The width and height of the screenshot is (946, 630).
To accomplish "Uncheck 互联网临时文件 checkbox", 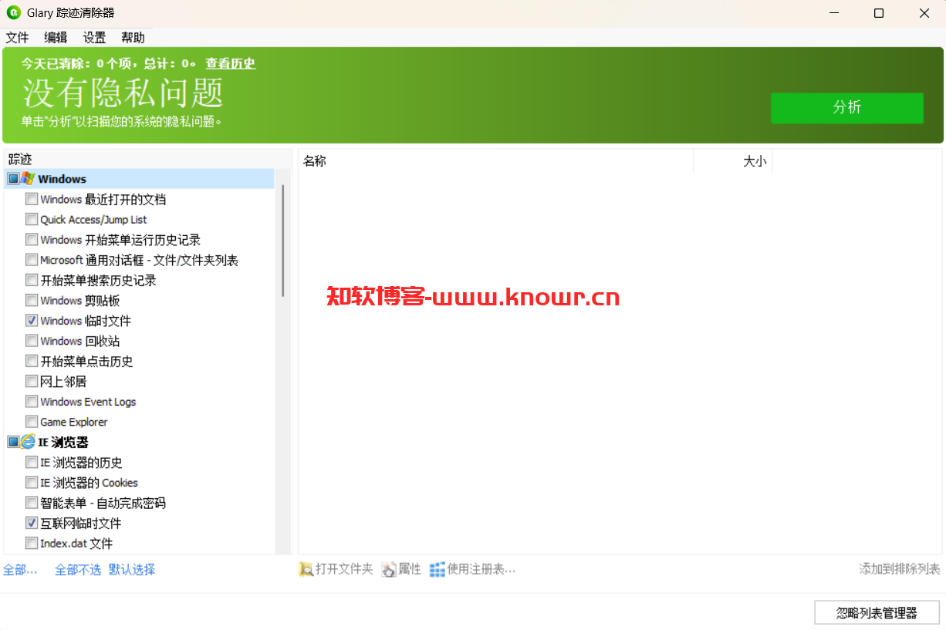I will click(x=32, y=523).
